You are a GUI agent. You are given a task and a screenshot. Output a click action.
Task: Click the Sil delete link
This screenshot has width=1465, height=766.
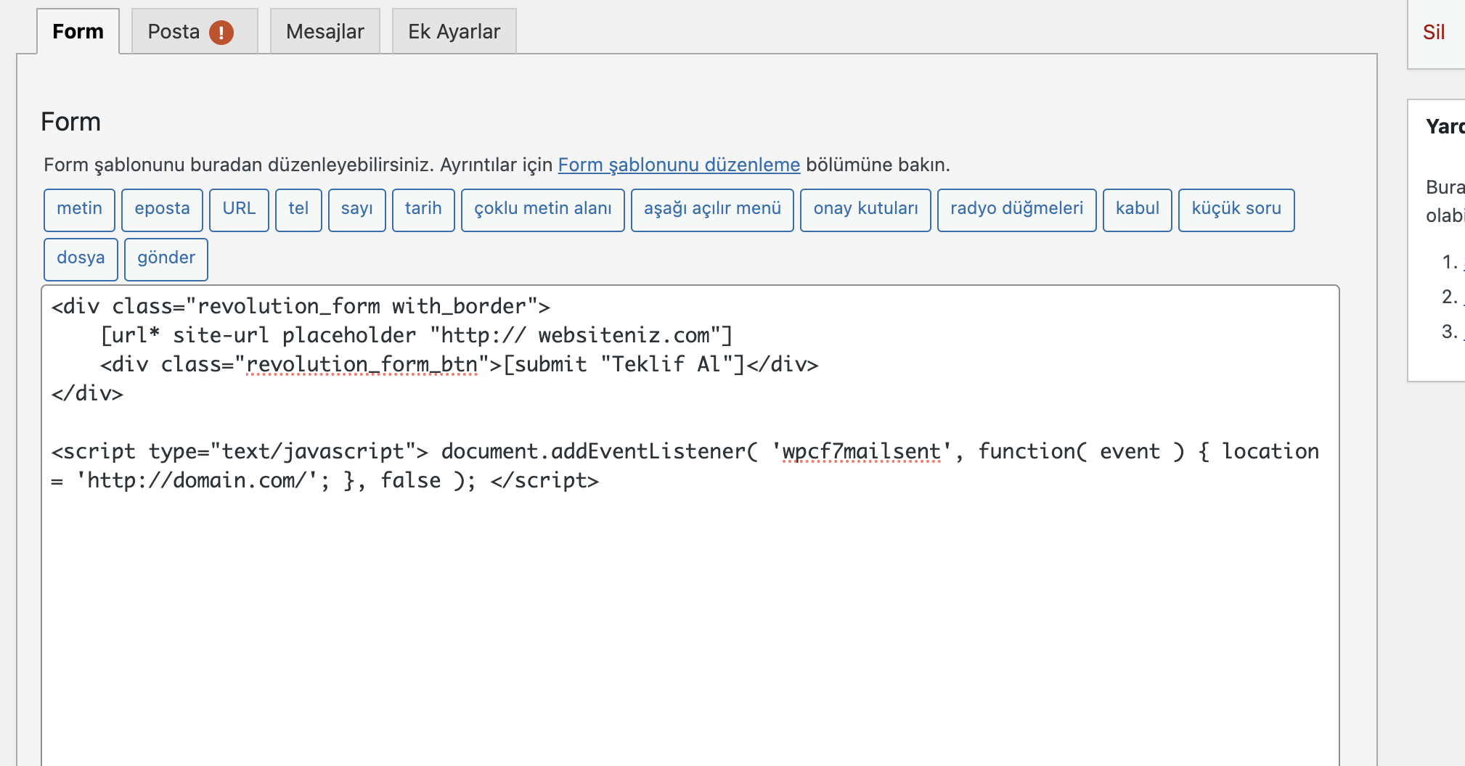[1433, 32]
